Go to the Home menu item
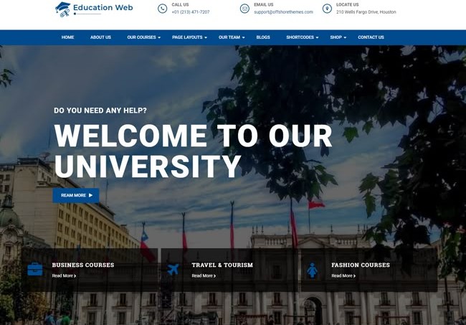This screenshot has width=466, height=325. (x=67, y=37)
